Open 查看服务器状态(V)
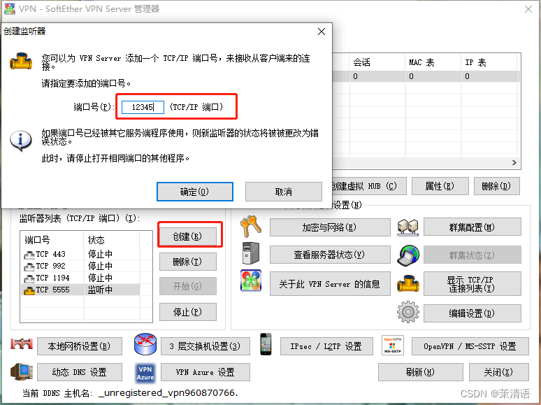Screen dimensions: 541x405 (330, 255)
